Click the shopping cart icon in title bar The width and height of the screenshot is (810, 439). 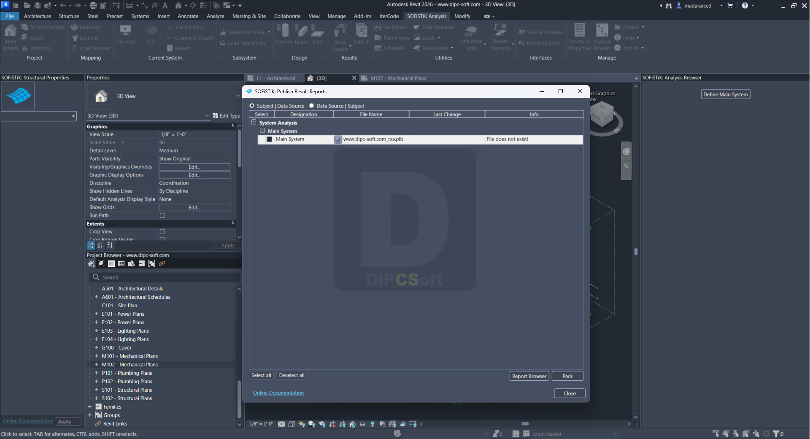click(730, 5)
